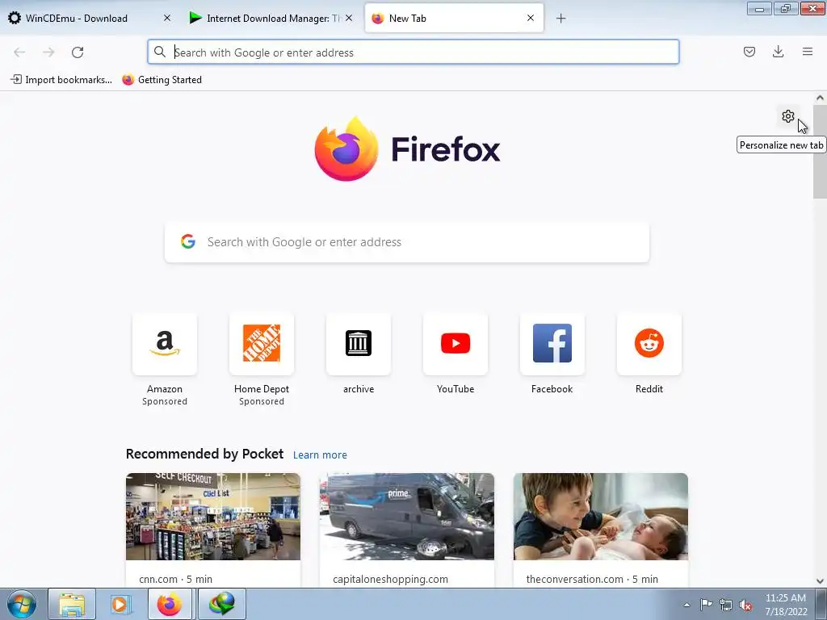Open the Firefox application menu
This screenshot has width=827, height=620.
click(808, 52)
